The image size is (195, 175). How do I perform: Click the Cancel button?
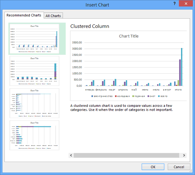click(179, 167)
